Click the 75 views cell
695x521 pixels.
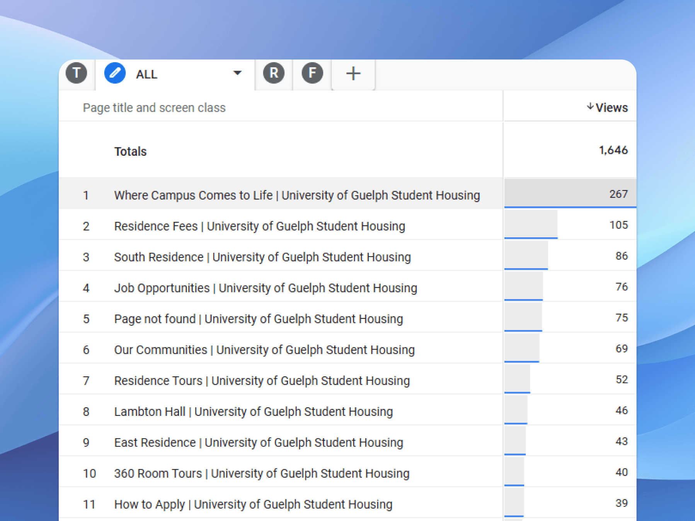pyautogui.click(x=570, y=317)
